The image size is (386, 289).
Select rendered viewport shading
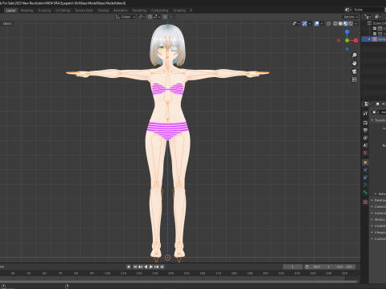tap(351, 23)
